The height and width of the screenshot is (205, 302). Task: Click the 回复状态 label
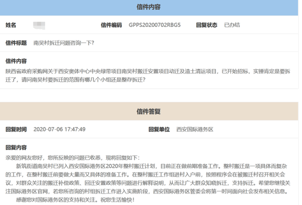click(206, 25)
